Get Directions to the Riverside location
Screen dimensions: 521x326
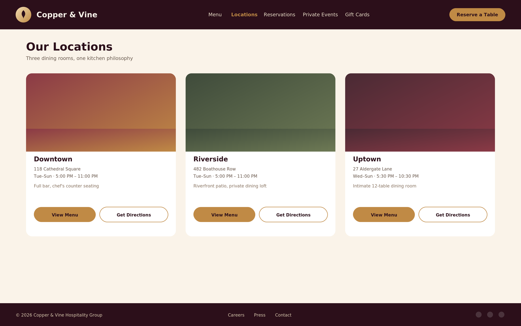[x=293, y=215]
